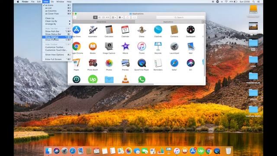Switch Finder toolbar to icon view button
The image size is (277, 156).
(x=95, y=17)
